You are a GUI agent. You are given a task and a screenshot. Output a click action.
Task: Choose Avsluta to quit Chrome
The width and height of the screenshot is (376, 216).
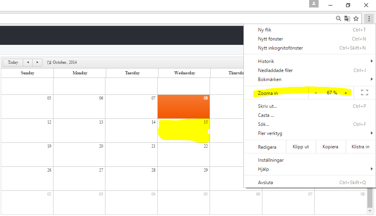coord(310,183)
